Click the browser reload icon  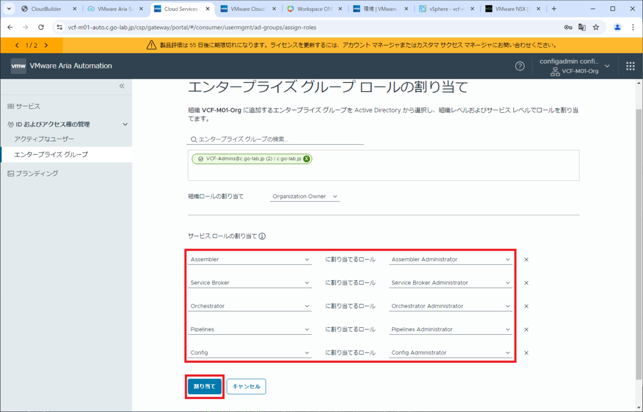pos(41,27)
